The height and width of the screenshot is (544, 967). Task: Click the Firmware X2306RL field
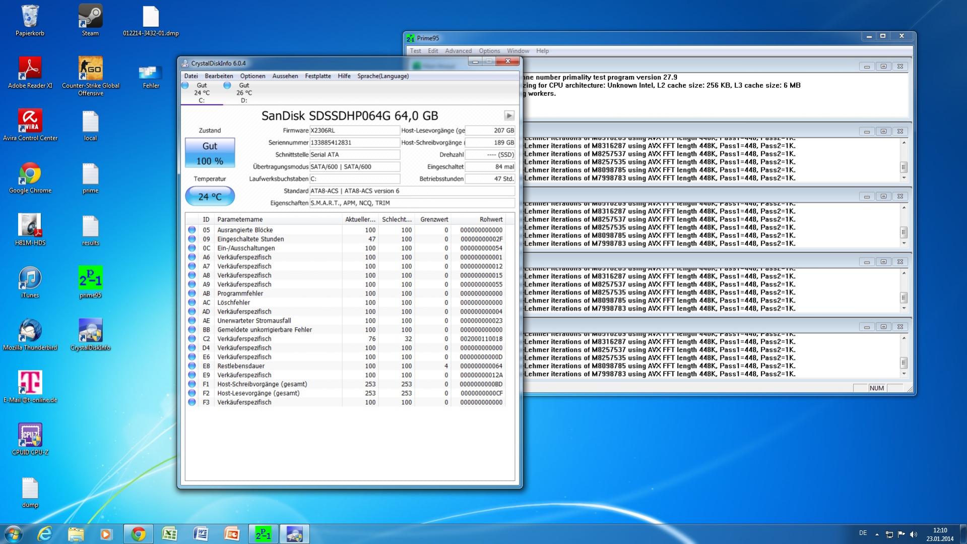(x=354, y=131)
